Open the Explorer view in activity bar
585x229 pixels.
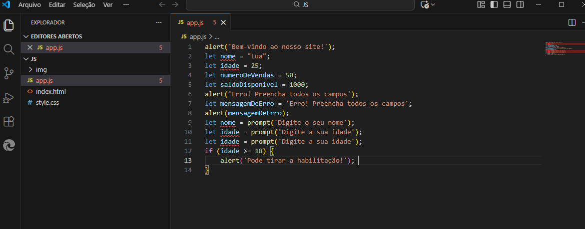coord(8,25)
